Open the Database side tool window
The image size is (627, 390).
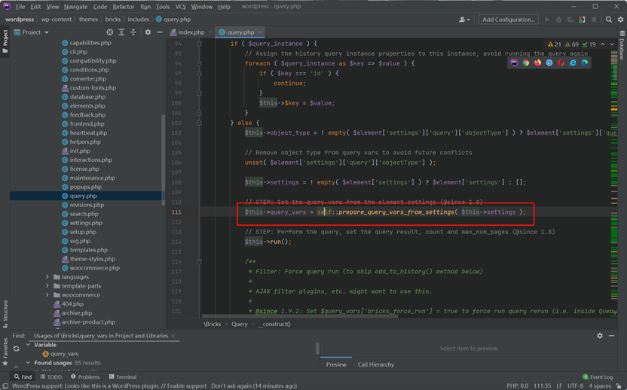[x=622, y=46]
